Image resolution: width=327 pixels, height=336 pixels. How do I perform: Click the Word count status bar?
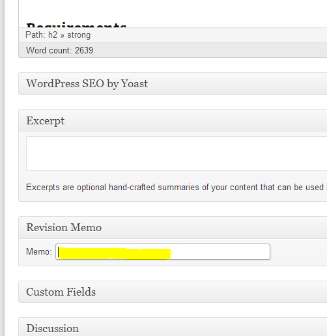tap(173, 50)
